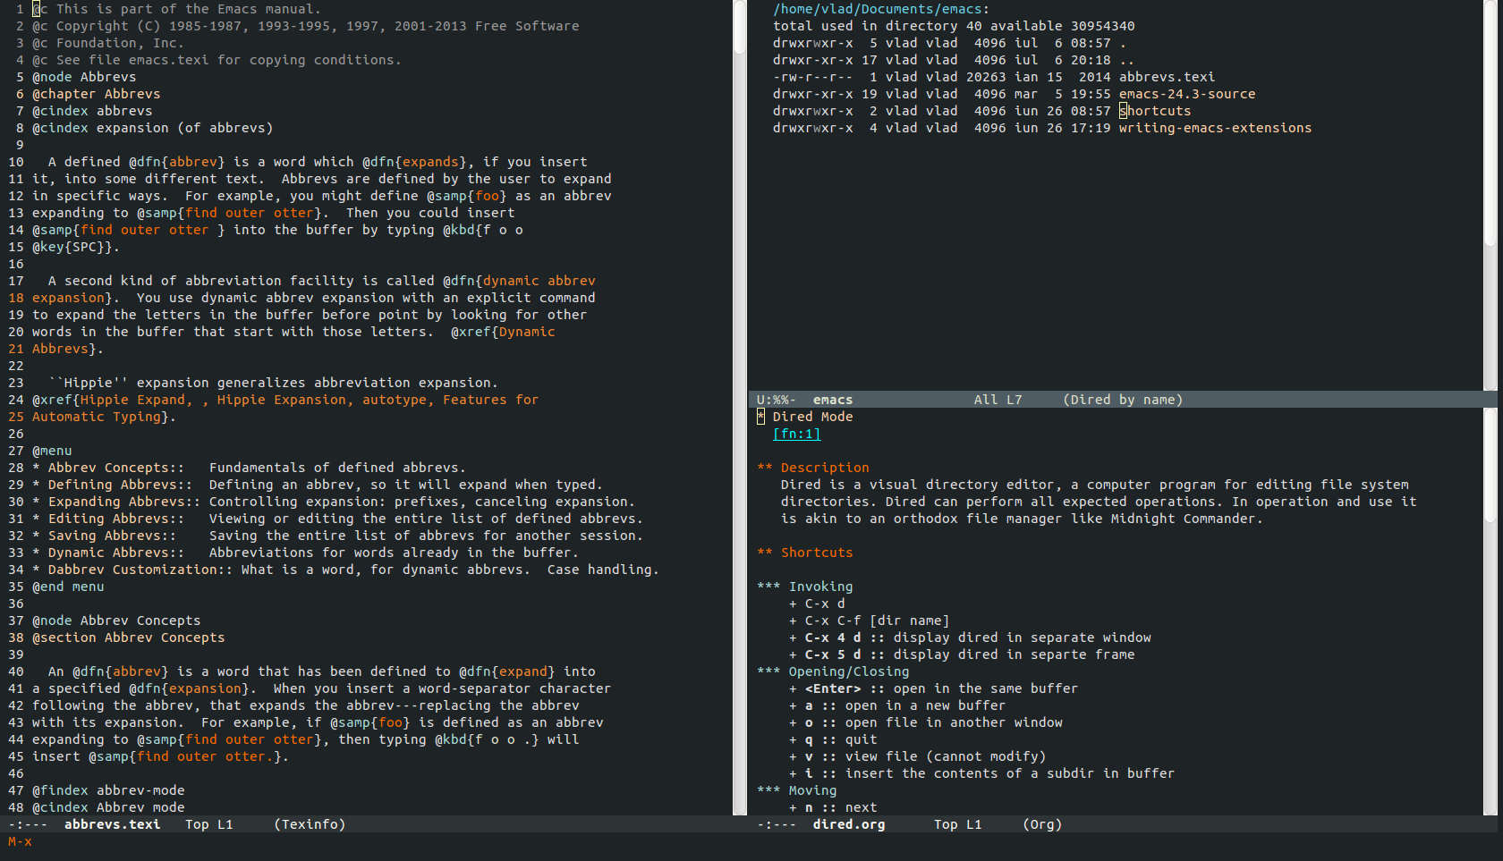Screen dimensions: 1503x861
Task: Click '@cindex expansion (of abbrevs)' line
Action: (153, 128)
